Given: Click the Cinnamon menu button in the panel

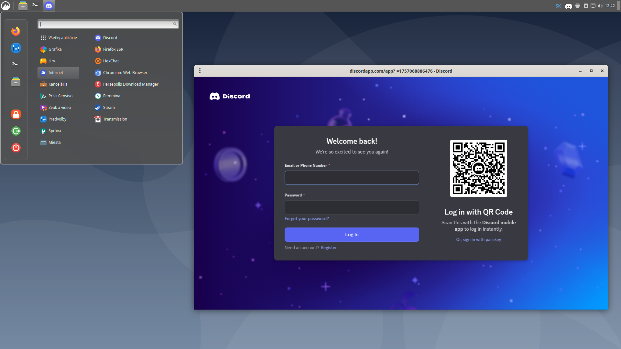Looking at the screenshot, I should (5, 5).
